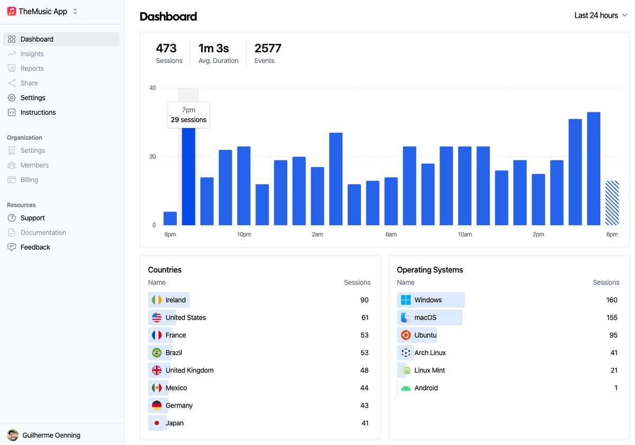
Task: Select the Ubuntu OS entry
Action: coord(423,334)
